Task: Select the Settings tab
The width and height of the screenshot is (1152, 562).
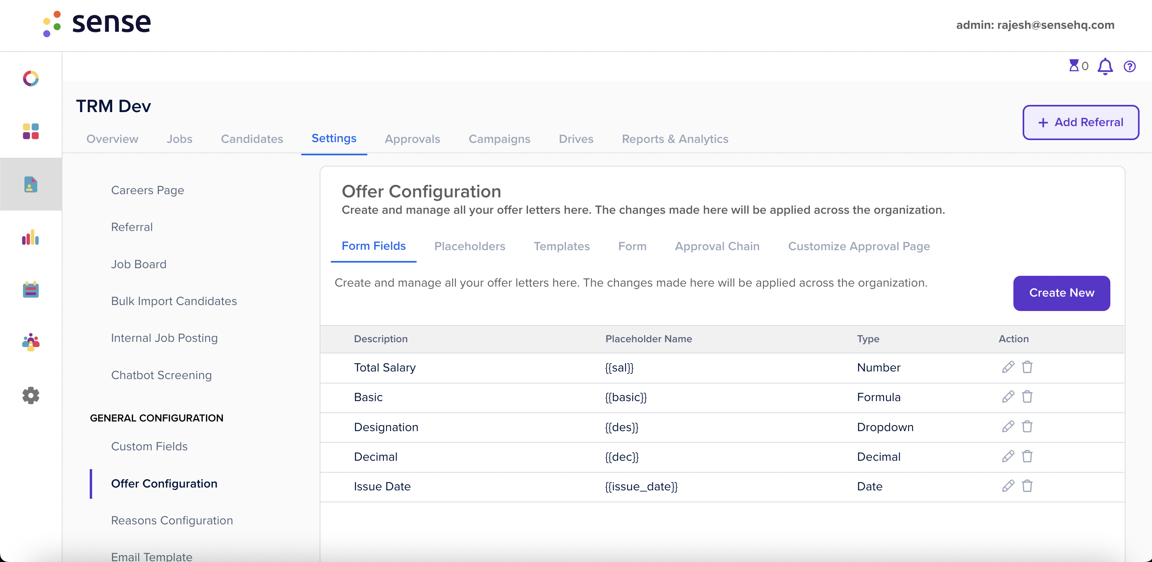Action: pyautogui.click(x=334, y=138)
